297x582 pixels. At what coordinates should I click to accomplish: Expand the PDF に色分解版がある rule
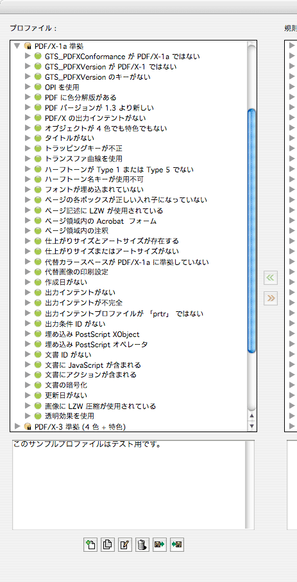[x=28, y=98]
